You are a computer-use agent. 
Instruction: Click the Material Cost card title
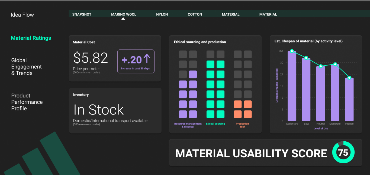click(x=84, y=42)
